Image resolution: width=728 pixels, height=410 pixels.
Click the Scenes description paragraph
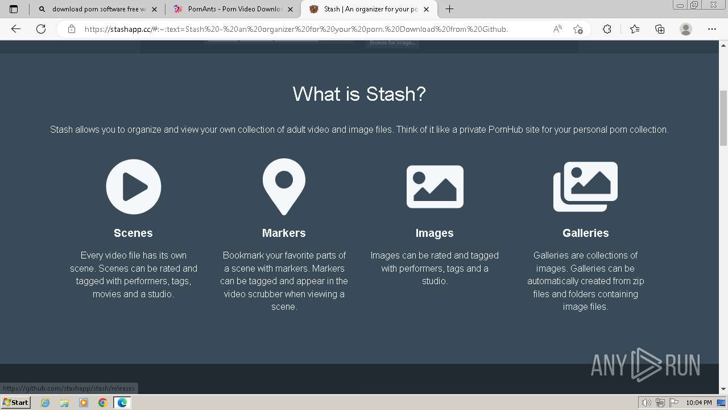pos(134,274)
